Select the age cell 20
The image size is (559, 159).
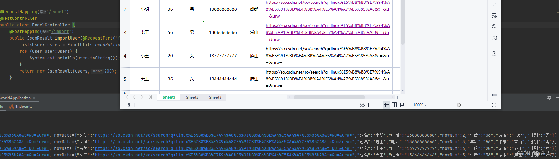[170, 56]
